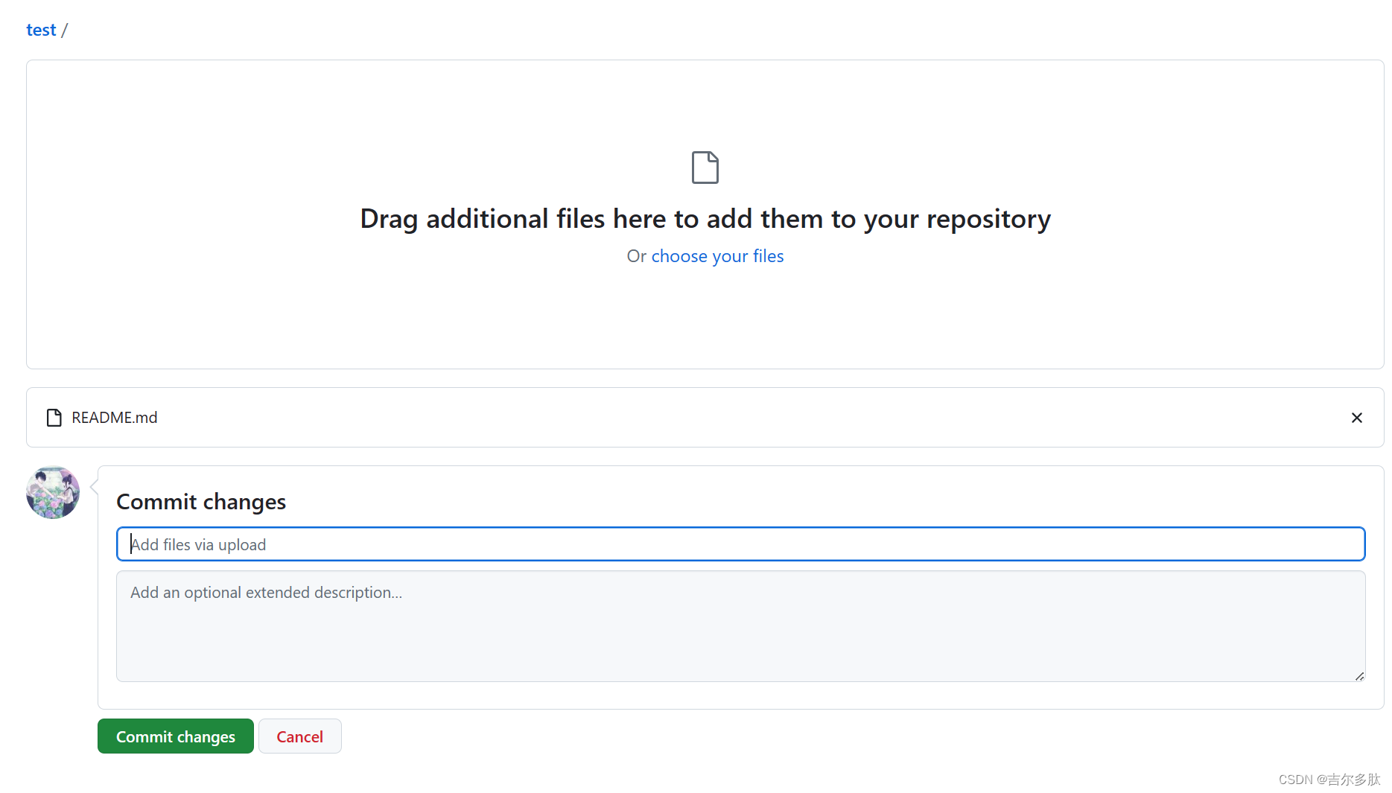Image resolution: width=1392 pixels, height=793 pixels.
Task: Click the profile picture next to Commit changes
Action: pos(52,492)
